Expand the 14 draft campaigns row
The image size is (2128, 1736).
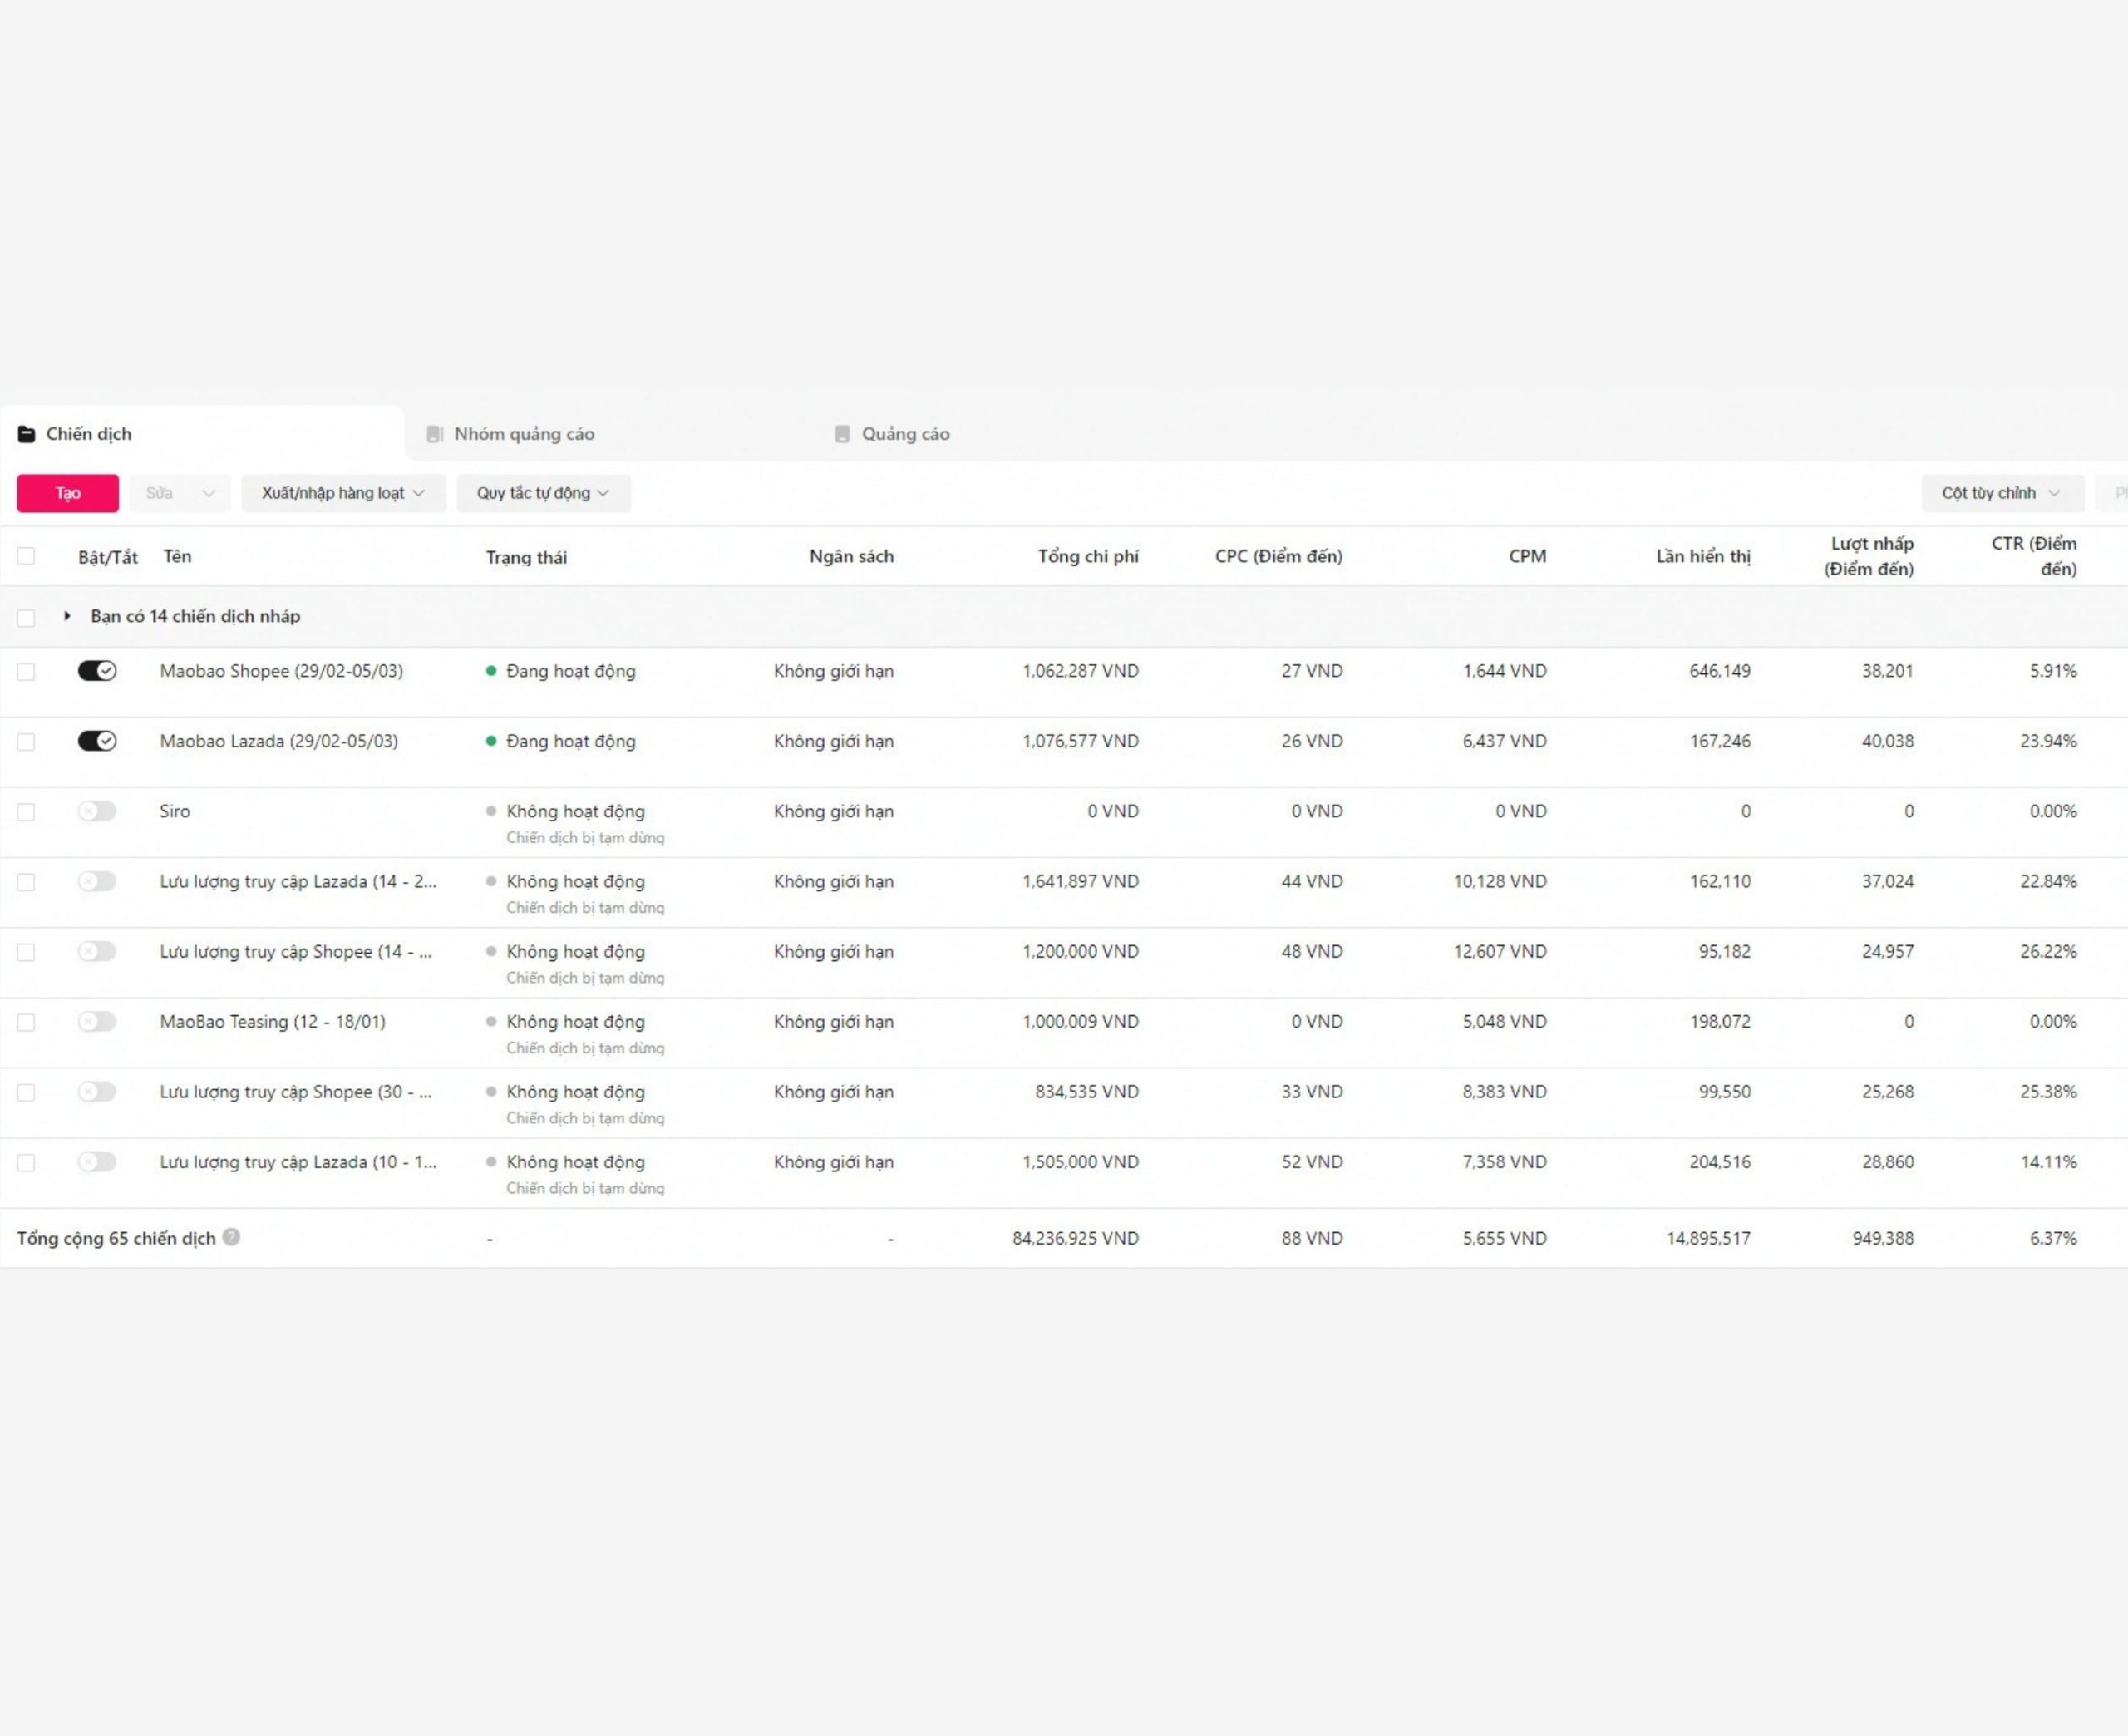click(67, 616)
